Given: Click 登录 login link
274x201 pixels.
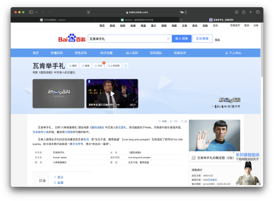Looking at the screenshot, I should click(247, 26).
